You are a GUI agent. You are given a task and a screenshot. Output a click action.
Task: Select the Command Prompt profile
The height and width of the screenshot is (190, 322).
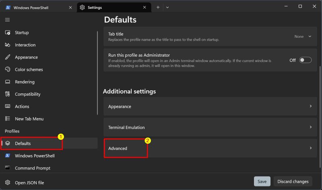[x=32, y=168]
